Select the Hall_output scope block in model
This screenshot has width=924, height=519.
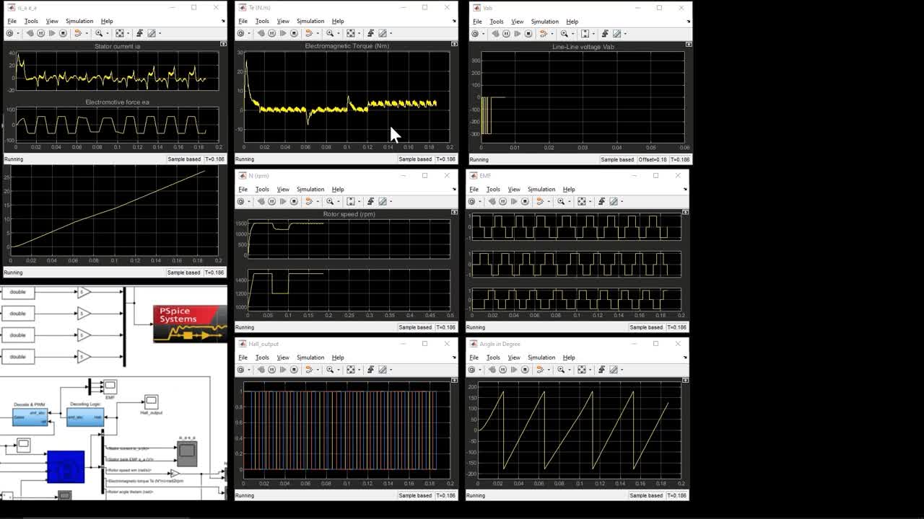(x=151, y=402)
